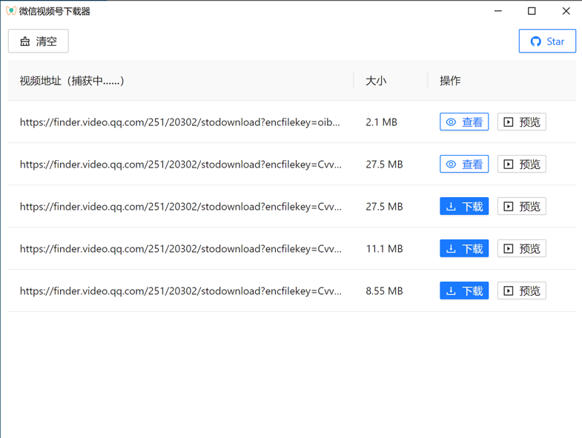Maximize the 微信视频号下载器 window
Image resolution: width=582 pixels, height=438 pixels.
[532, 11]
